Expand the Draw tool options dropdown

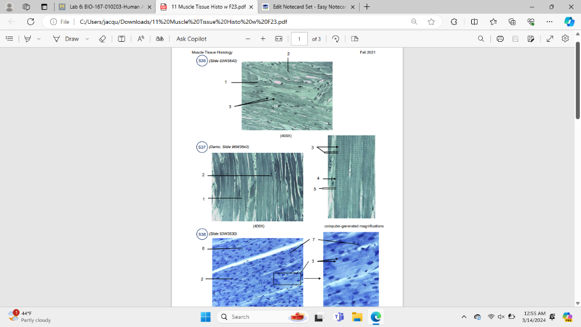coord(87,39)
